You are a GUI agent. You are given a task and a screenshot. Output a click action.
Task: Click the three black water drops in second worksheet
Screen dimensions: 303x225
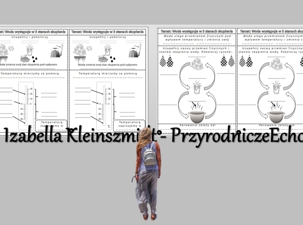[113, 59]
